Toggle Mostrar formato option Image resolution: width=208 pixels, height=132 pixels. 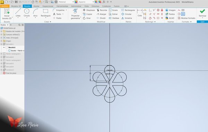click(187, 18)
